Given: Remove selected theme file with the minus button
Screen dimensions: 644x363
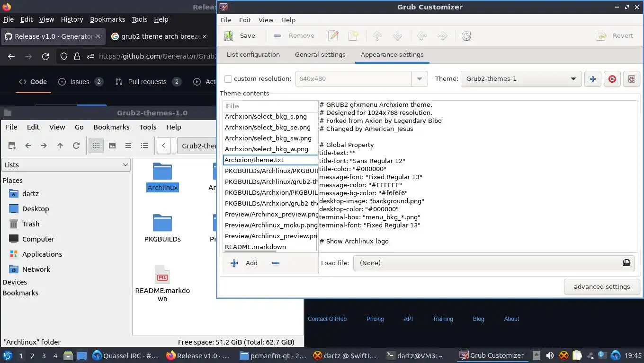Looking at the screenshot, I should [276, 263].
